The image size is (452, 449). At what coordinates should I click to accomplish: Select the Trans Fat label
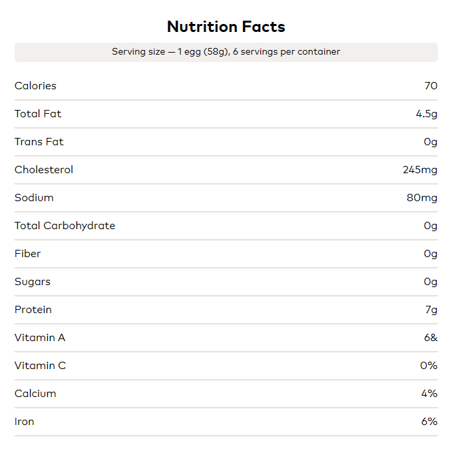click(39, 142)
